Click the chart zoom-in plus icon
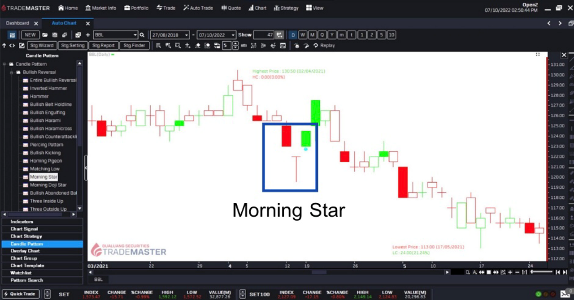This screenshot has height=300, width=574. pyautogui.click(x=510, y=272)
